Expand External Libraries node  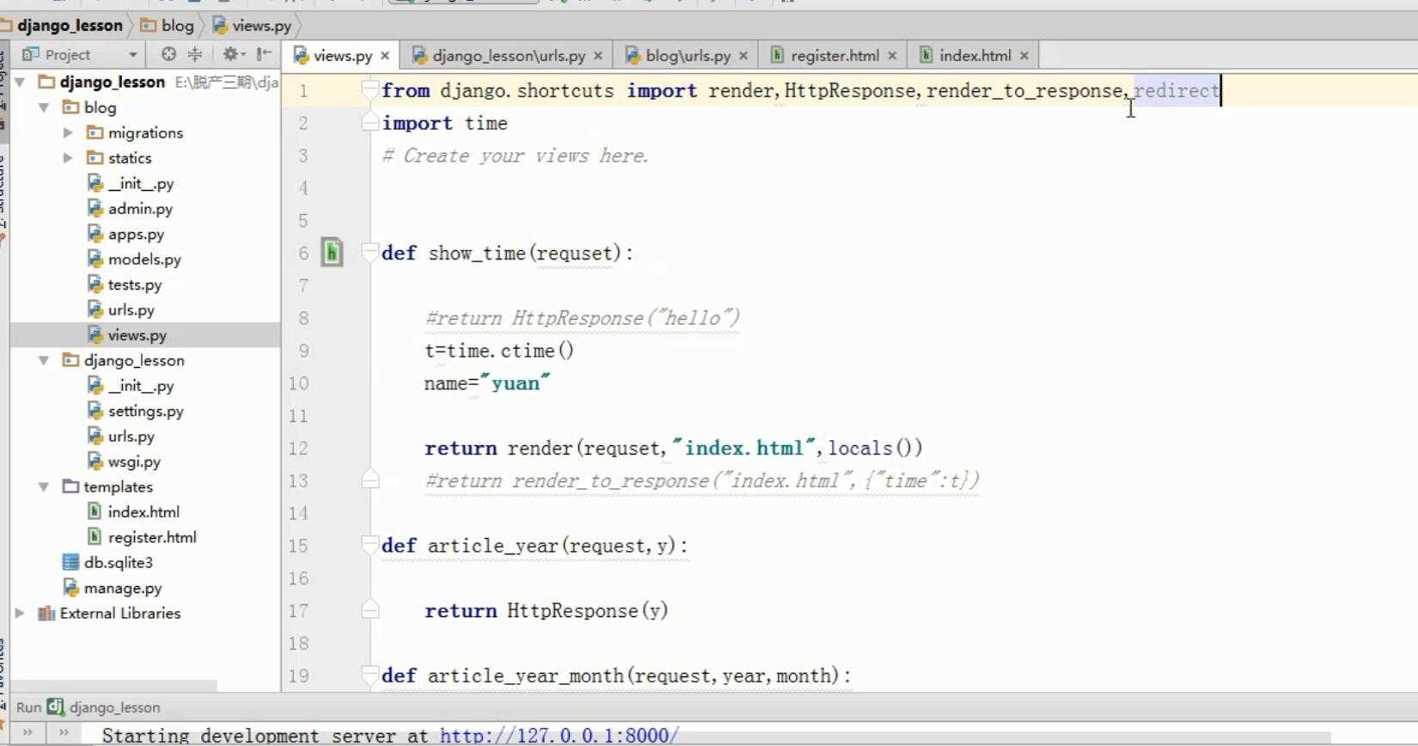coord(20,614)
